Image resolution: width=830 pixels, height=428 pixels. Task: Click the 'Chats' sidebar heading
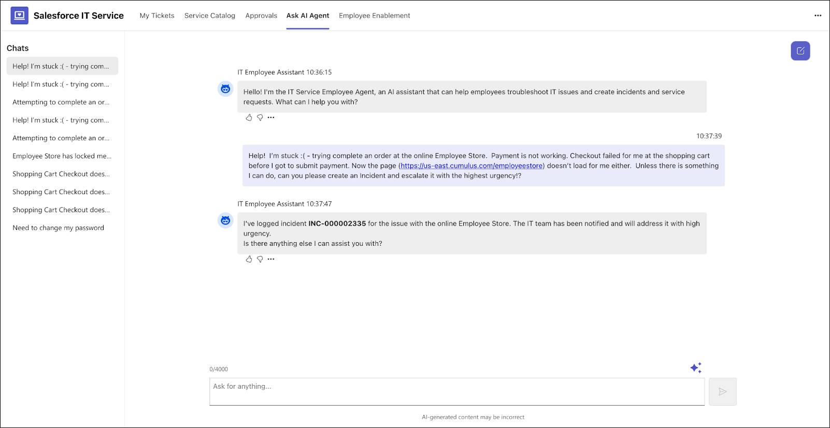(18, 48)
